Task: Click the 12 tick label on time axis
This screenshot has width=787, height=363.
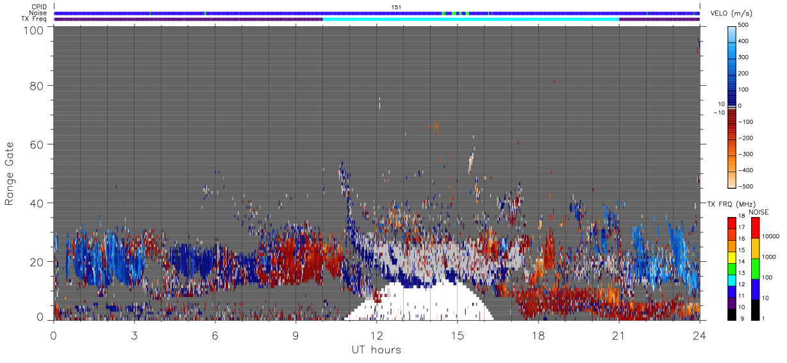Action: point(377,335)
